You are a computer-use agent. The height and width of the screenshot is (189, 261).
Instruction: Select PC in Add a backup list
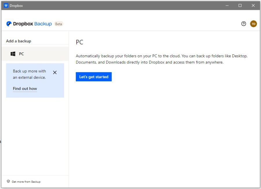tap(35, 54)
